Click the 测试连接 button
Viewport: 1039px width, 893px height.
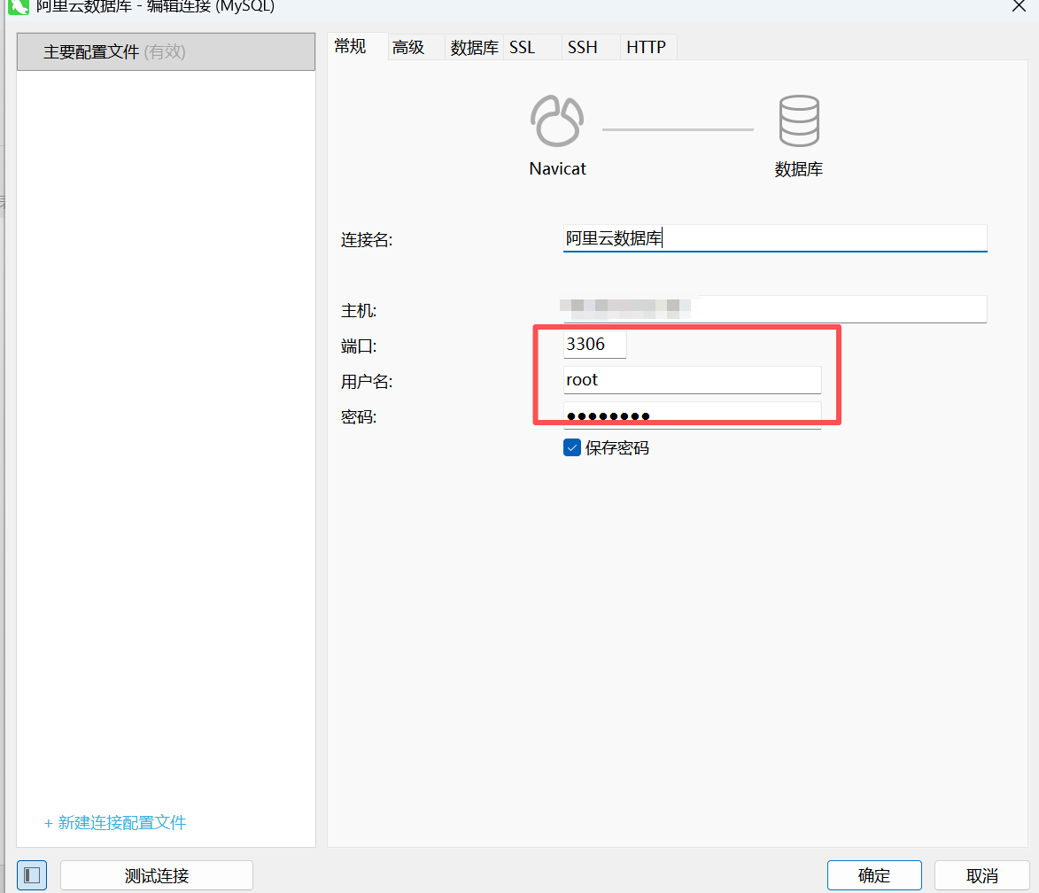(x=157, y=875)
